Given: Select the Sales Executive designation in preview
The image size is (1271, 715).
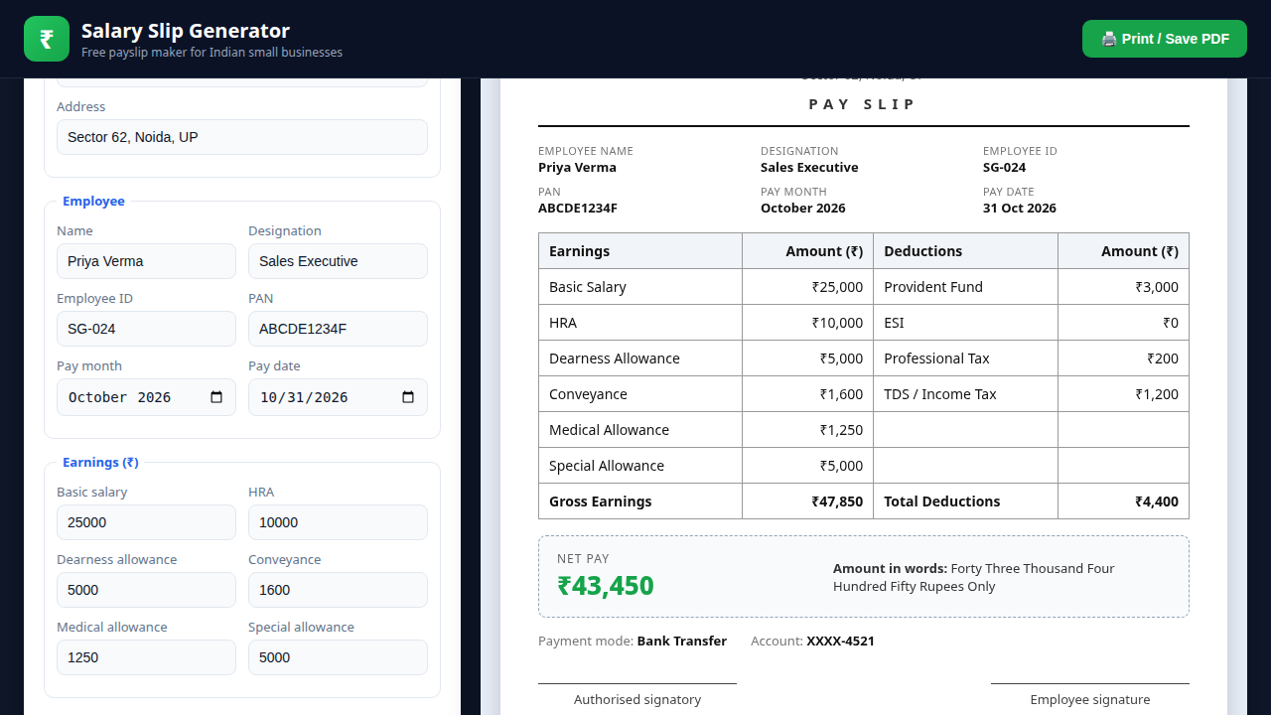Looking at the screenshot, I should coord(809,167).
